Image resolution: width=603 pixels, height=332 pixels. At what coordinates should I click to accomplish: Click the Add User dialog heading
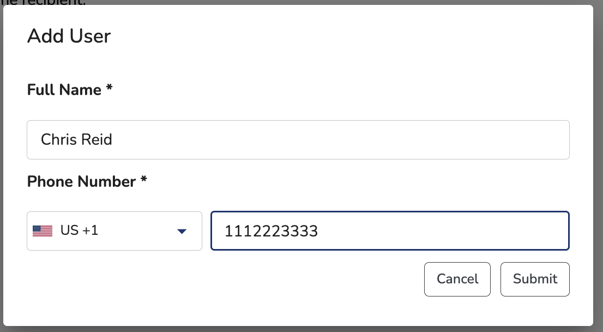coord(69,36)
